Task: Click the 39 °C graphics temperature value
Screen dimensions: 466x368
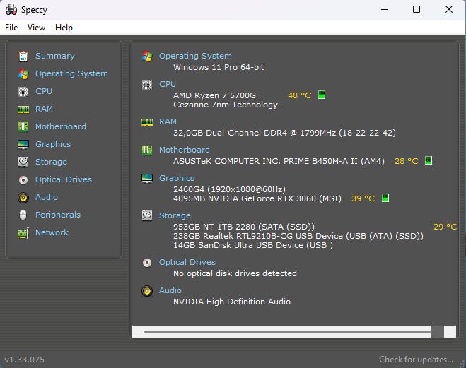Action: coord(363,198)
